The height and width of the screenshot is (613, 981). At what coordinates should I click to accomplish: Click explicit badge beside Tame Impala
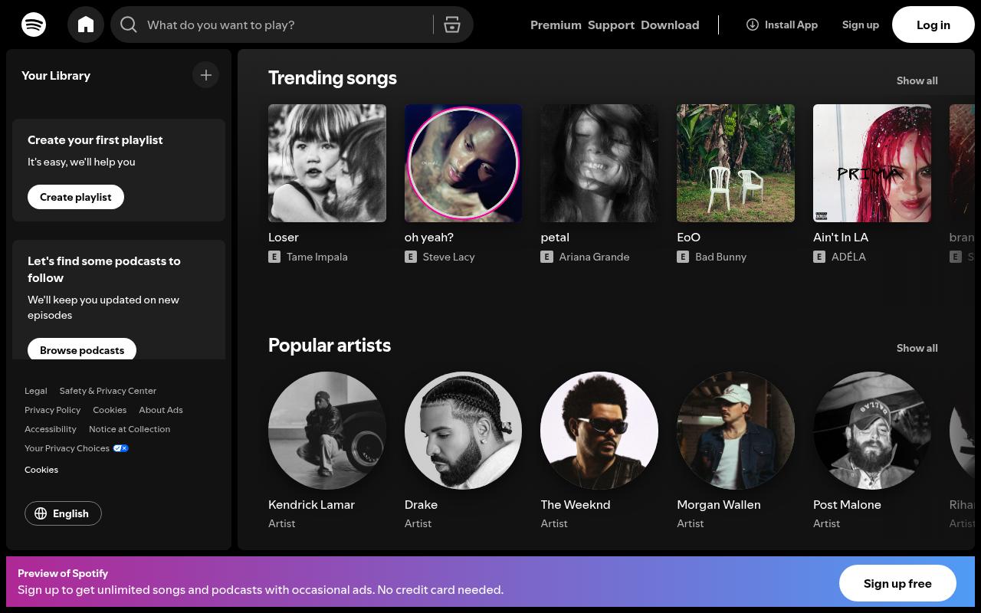click(x=274, y=257)
